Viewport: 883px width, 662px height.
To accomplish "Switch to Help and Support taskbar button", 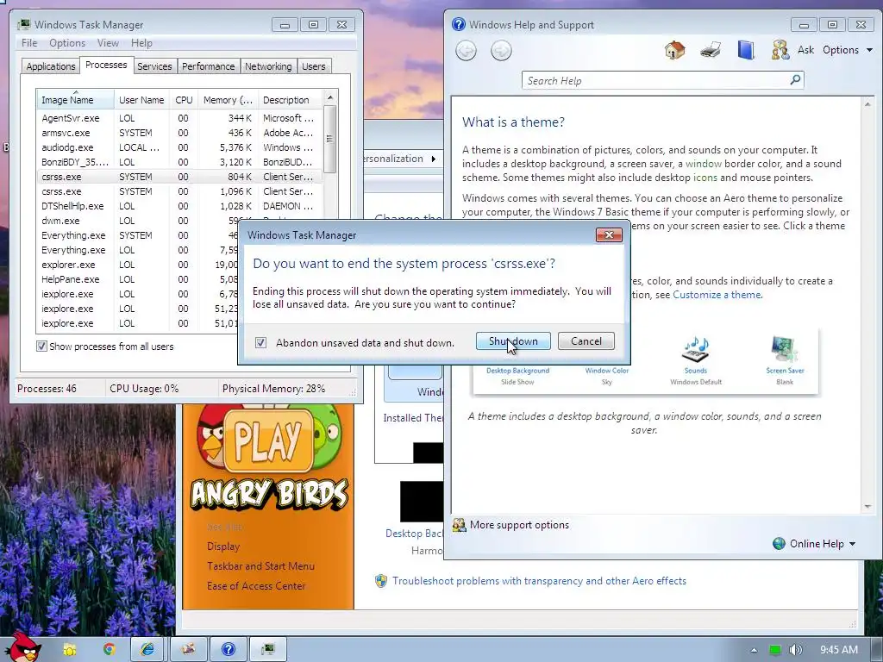I will [x=228, y=650].
